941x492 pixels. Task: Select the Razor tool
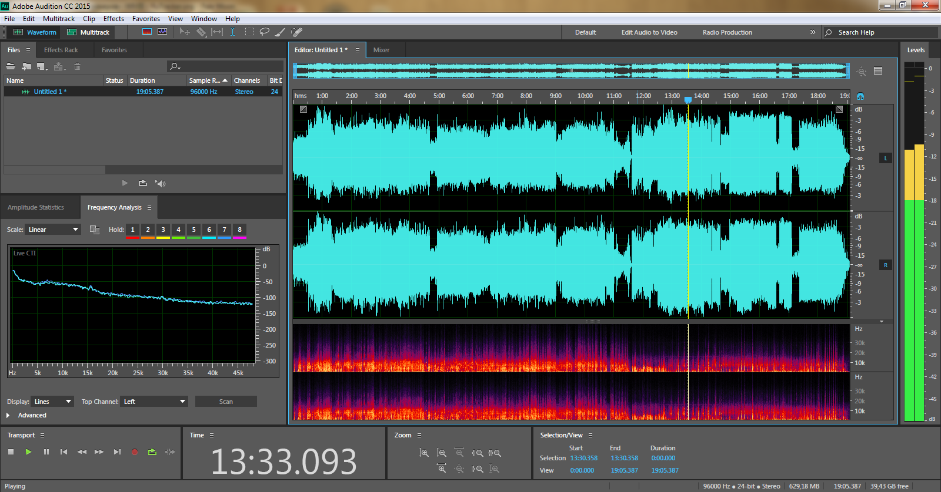pos(201,32)
